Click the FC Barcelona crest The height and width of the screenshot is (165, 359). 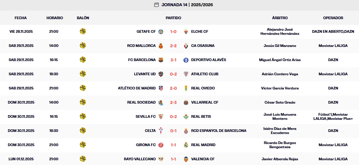161,60
